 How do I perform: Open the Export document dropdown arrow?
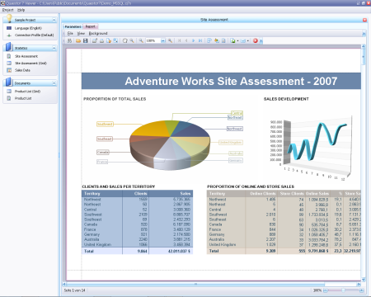(x=237, y=41)
